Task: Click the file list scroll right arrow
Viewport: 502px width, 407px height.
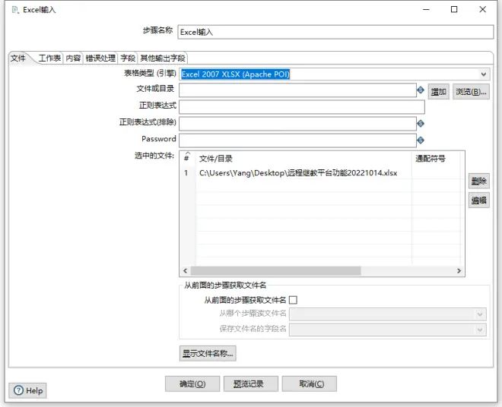Action: pos(459,271)
